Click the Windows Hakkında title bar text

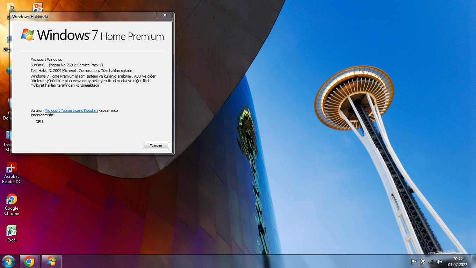pos(30,16)
